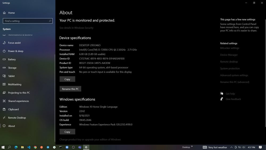Image resolution: width=266 pixels, height=150 pixels.
Task: Copy the Windows specifications
Action: [67, 132]
